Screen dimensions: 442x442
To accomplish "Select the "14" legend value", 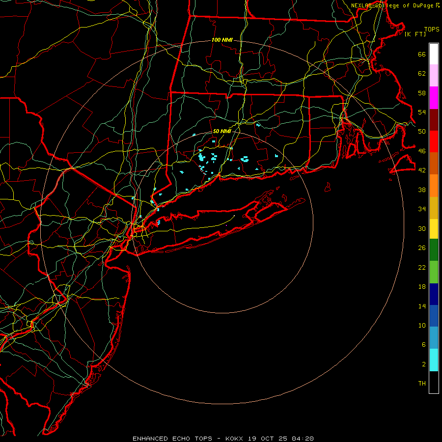I will point(422,306).
